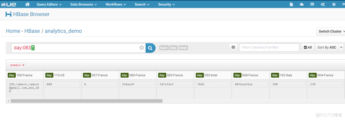Edit the cell value 7666
The width and height of the screenshot is (345, 120).
(x=213, y=84)
